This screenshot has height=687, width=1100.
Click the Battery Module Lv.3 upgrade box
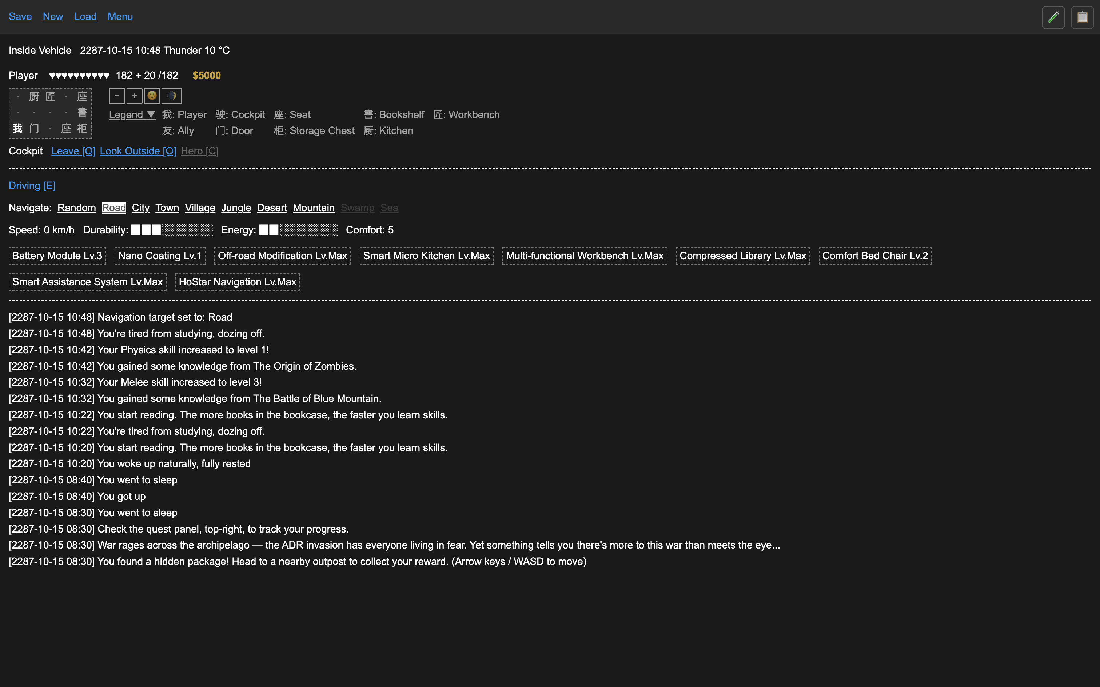[57, 256]
